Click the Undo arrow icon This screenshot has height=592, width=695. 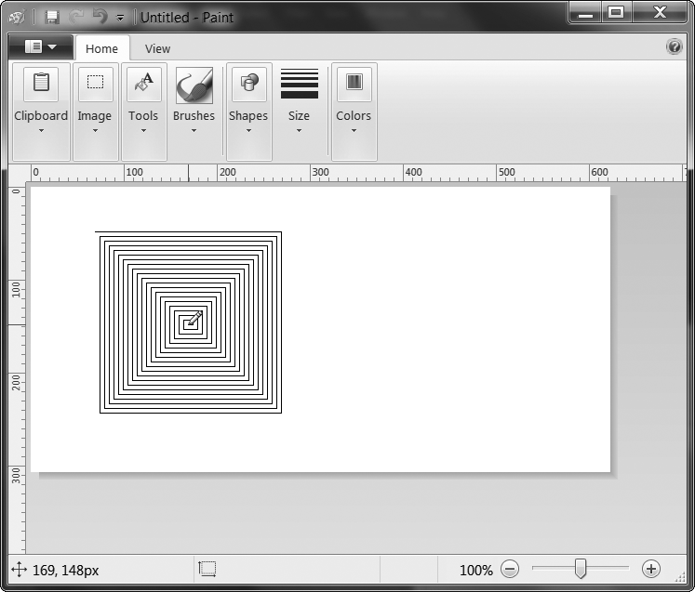coord(100,17)
